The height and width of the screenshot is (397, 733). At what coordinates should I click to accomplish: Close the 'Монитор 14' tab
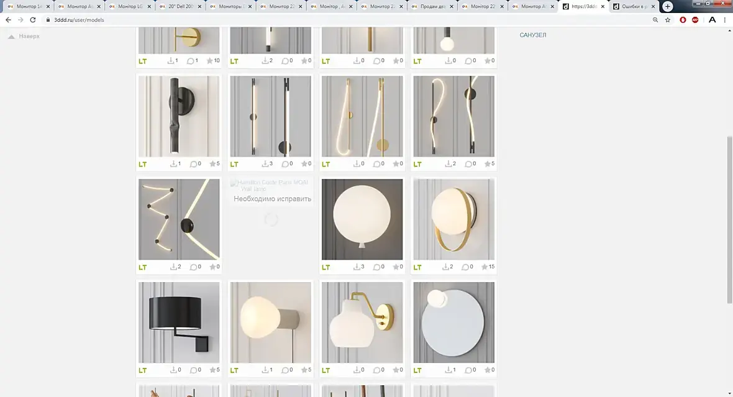(48, 7)
